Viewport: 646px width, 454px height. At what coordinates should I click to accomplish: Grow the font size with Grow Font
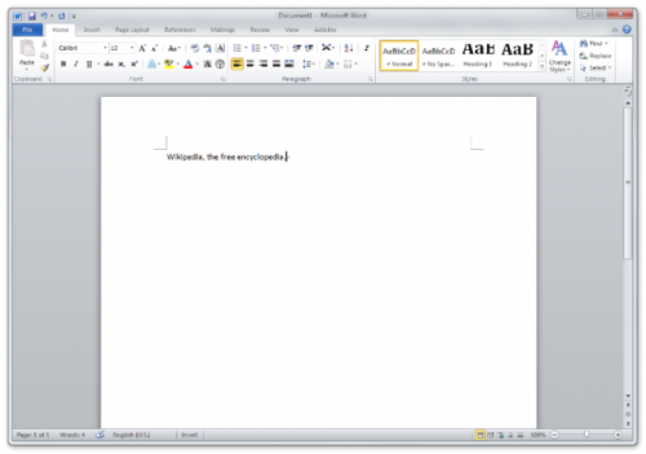[x=142, y=48]
